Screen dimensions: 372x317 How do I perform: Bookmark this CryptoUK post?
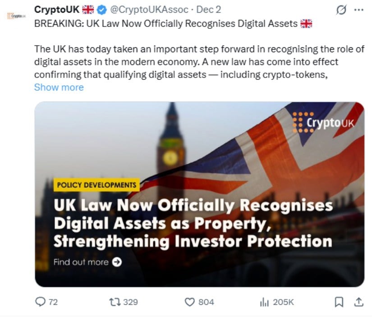point(339,302)
